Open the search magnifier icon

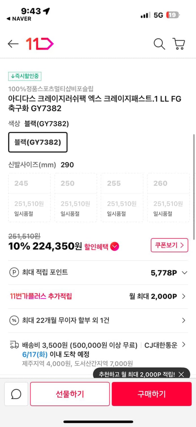[159, 44]
